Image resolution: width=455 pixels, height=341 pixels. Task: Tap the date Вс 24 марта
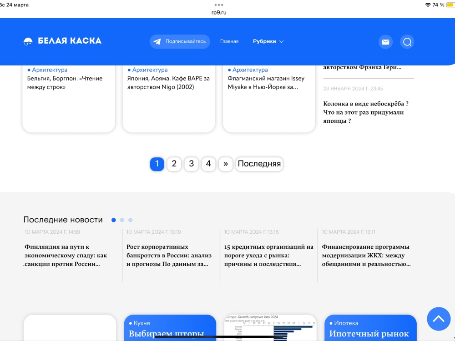tap(14, 5)
